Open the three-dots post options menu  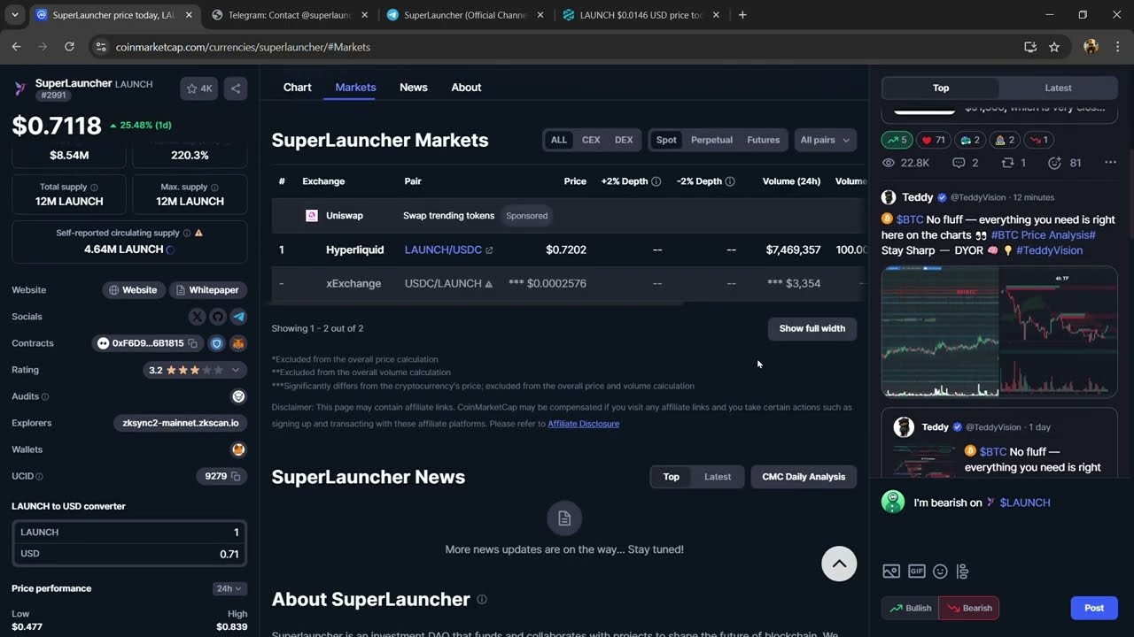pos(1110,163)
